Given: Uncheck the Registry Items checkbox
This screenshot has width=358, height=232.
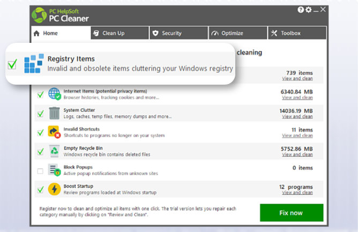Looking at the screenshot, I should pos(12,65).
